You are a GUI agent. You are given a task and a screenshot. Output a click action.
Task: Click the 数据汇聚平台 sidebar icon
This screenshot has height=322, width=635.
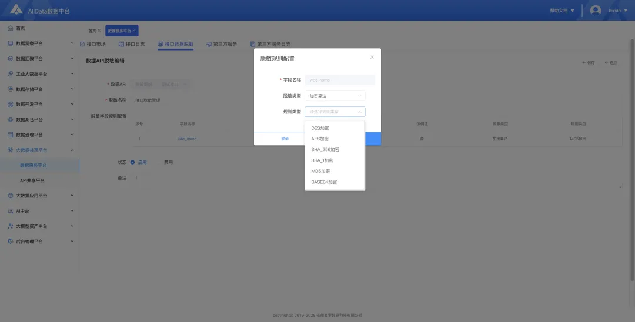[x=11, y=59]
